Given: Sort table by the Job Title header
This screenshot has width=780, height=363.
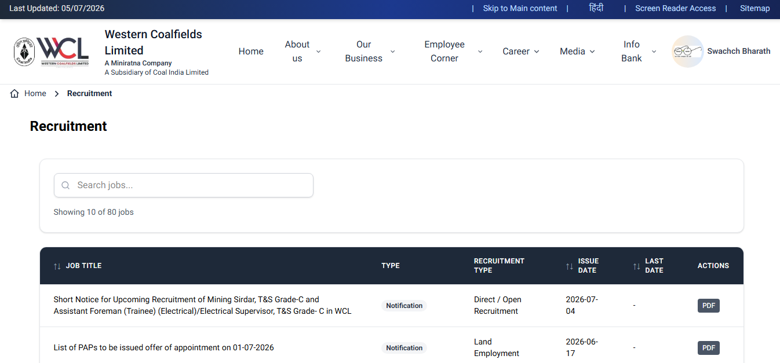Looking at the screenshot, I should [x=83, y=266].
